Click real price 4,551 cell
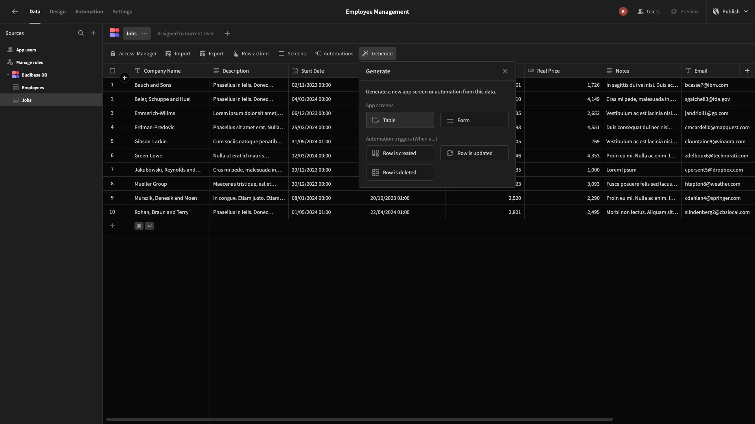 coord(563,127)
